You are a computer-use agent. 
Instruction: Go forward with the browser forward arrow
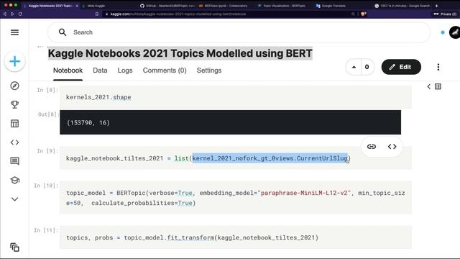[12, 14]
